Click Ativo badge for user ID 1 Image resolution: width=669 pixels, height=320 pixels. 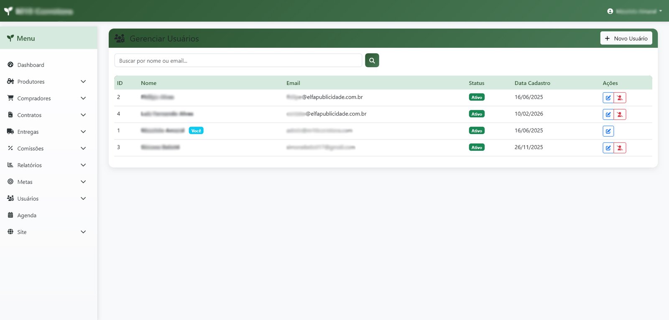tap(477, 131)
